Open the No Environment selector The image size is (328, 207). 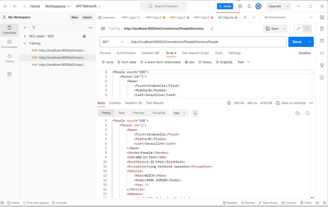tap(288, 17)
